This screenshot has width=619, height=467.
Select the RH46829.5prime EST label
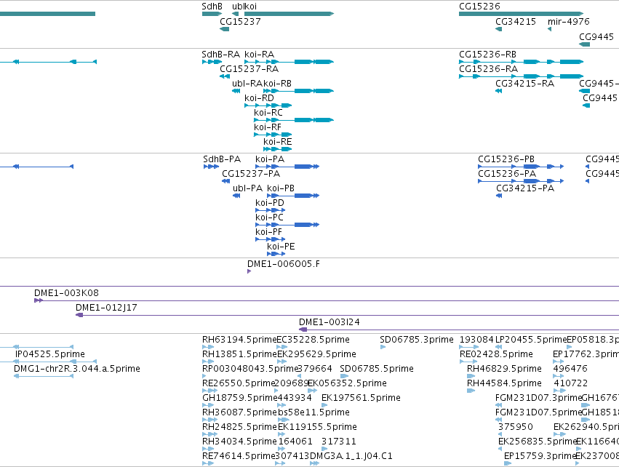click(x=504, y=369)
